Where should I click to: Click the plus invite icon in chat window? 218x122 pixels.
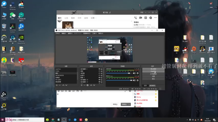tap(151, 18)
